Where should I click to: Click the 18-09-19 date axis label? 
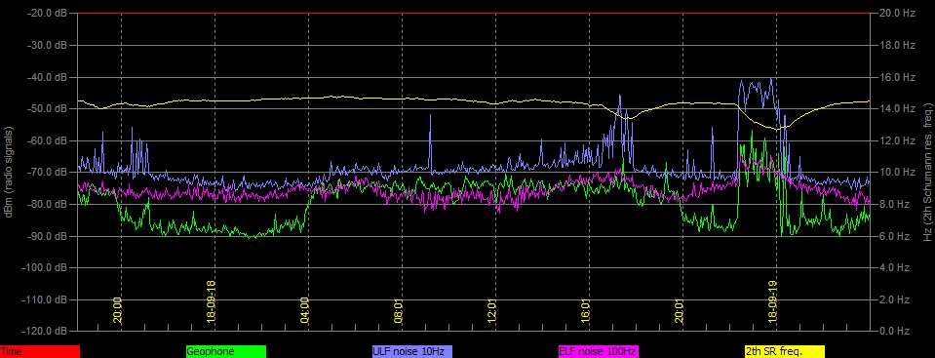coord(773,302)
